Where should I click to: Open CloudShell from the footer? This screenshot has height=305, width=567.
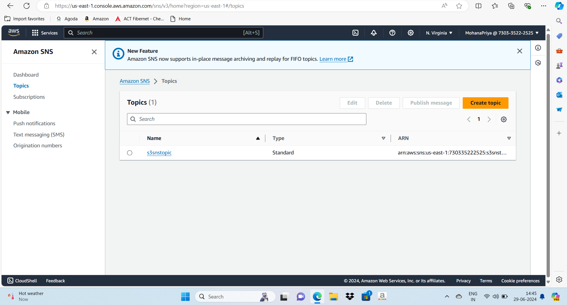point(22,281)
